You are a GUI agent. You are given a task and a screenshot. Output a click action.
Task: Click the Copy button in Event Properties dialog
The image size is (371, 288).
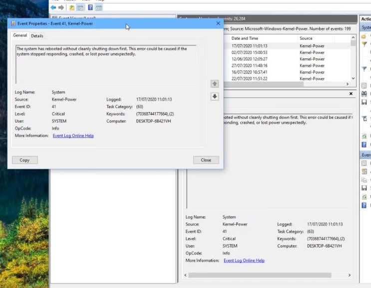pos(25,160)
